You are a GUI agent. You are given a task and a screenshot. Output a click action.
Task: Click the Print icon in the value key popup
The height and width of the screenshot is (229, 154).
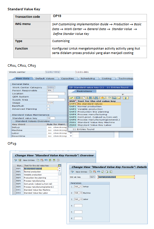pyautogui.click(x=115, y=98)
